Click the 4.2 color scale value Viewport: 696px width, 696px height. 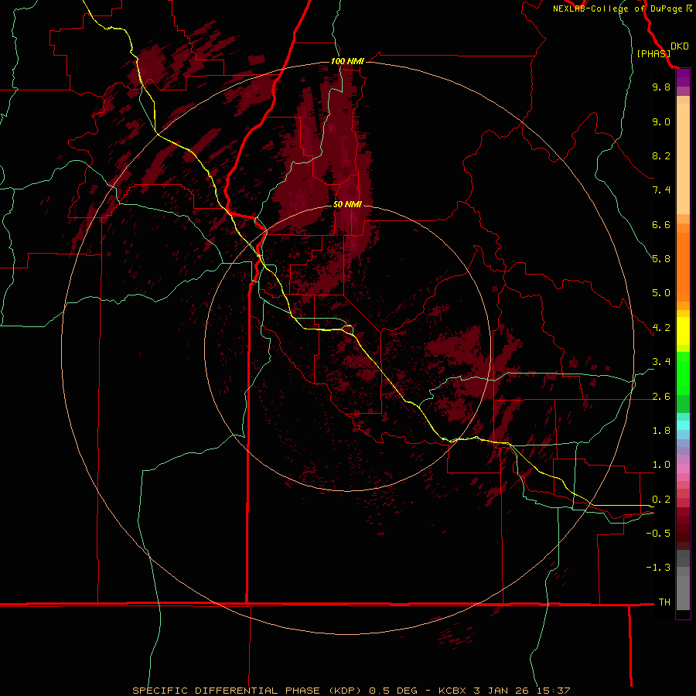(661, 328)
